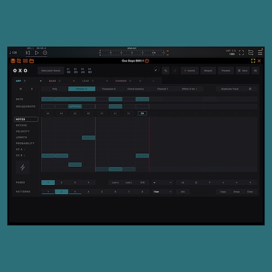
Task: Toggle the record button
Action: point(190,71)
